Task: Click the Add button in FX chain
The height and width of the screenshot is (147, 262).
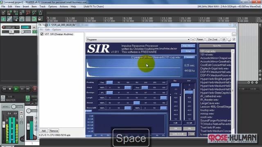Action: [x=44, y=131]
